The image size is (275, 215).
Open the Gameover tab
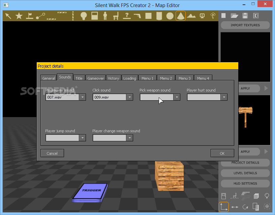pyautogui.click(x=96, y=78)
